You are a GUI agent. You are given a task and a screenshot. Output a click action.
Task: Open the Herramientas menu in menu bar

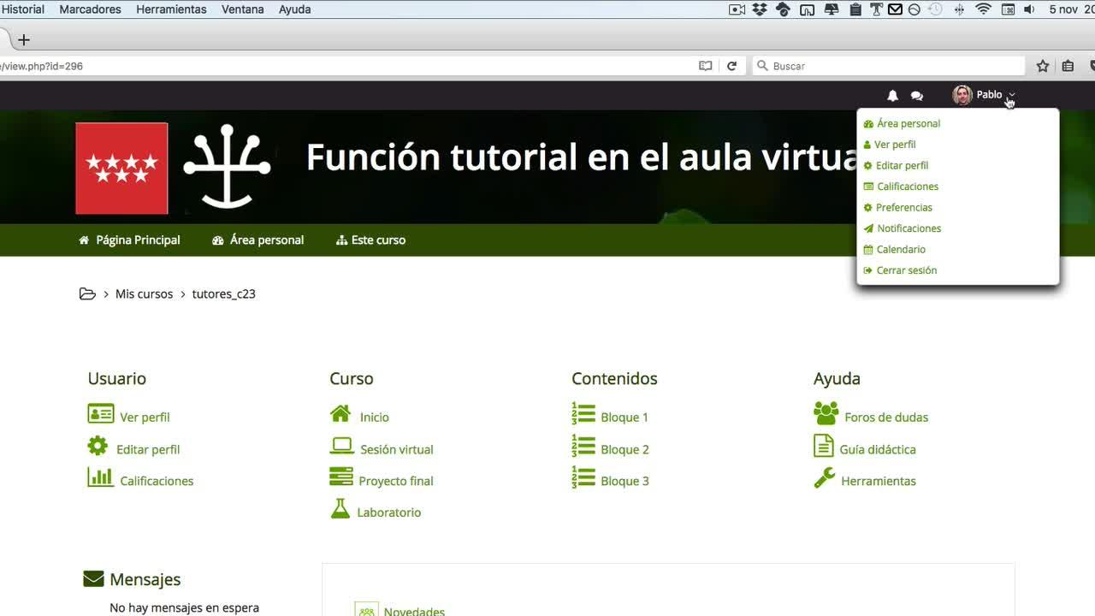tap(171, 9)
